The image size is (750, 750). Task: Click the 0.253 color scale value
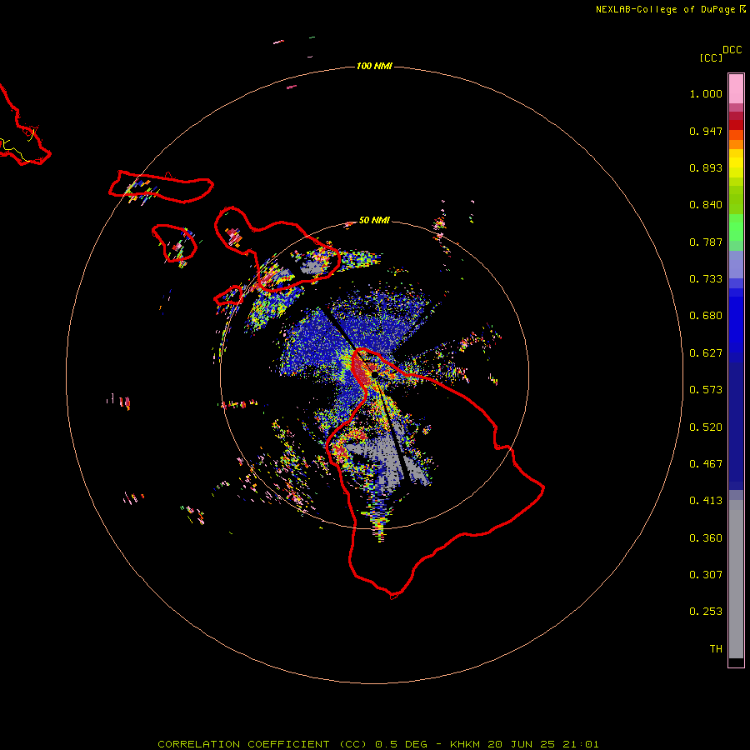coord(706,612)
